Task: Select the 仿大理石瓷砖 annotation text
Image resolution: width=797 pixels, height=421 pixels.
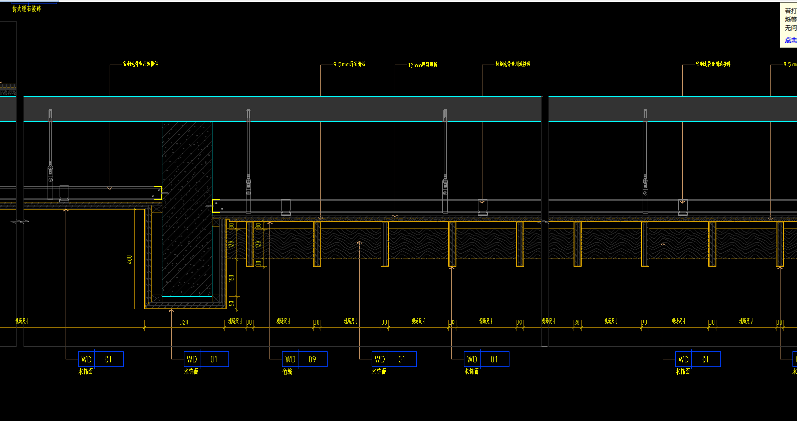Action: pyautogui.click(x=27, y=9)
